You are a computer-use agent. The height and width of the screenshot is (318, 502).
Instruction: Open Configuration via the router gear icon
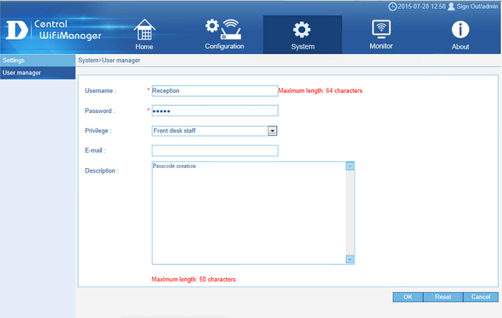pyautogui.click(x=224, y=29)
